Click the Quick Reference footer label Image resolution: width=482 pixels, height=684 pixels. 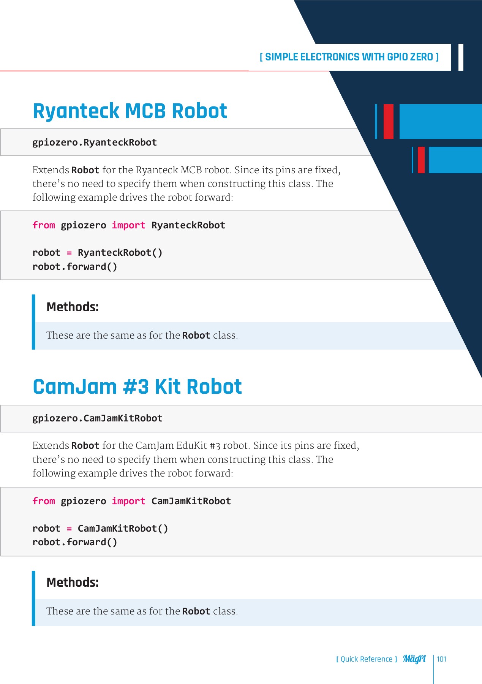pyautogui.click(x=366, y=659)
